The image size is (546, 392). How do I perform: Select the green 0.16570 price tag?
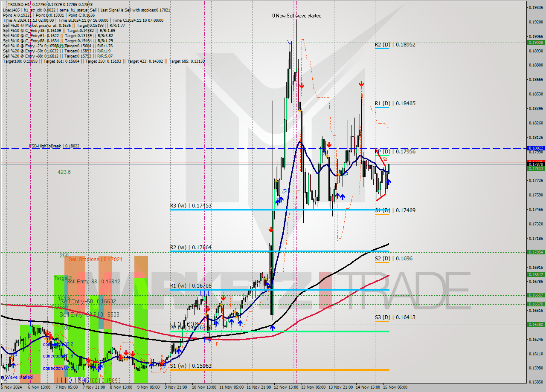click(x=536, y=304)
